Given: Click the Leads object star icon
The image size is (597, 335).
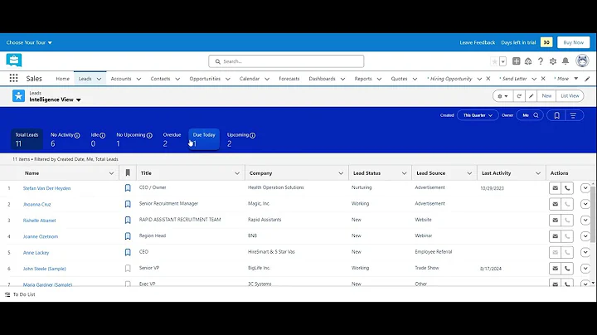Looking at the screenshot, I should click(x=18, y=96).
